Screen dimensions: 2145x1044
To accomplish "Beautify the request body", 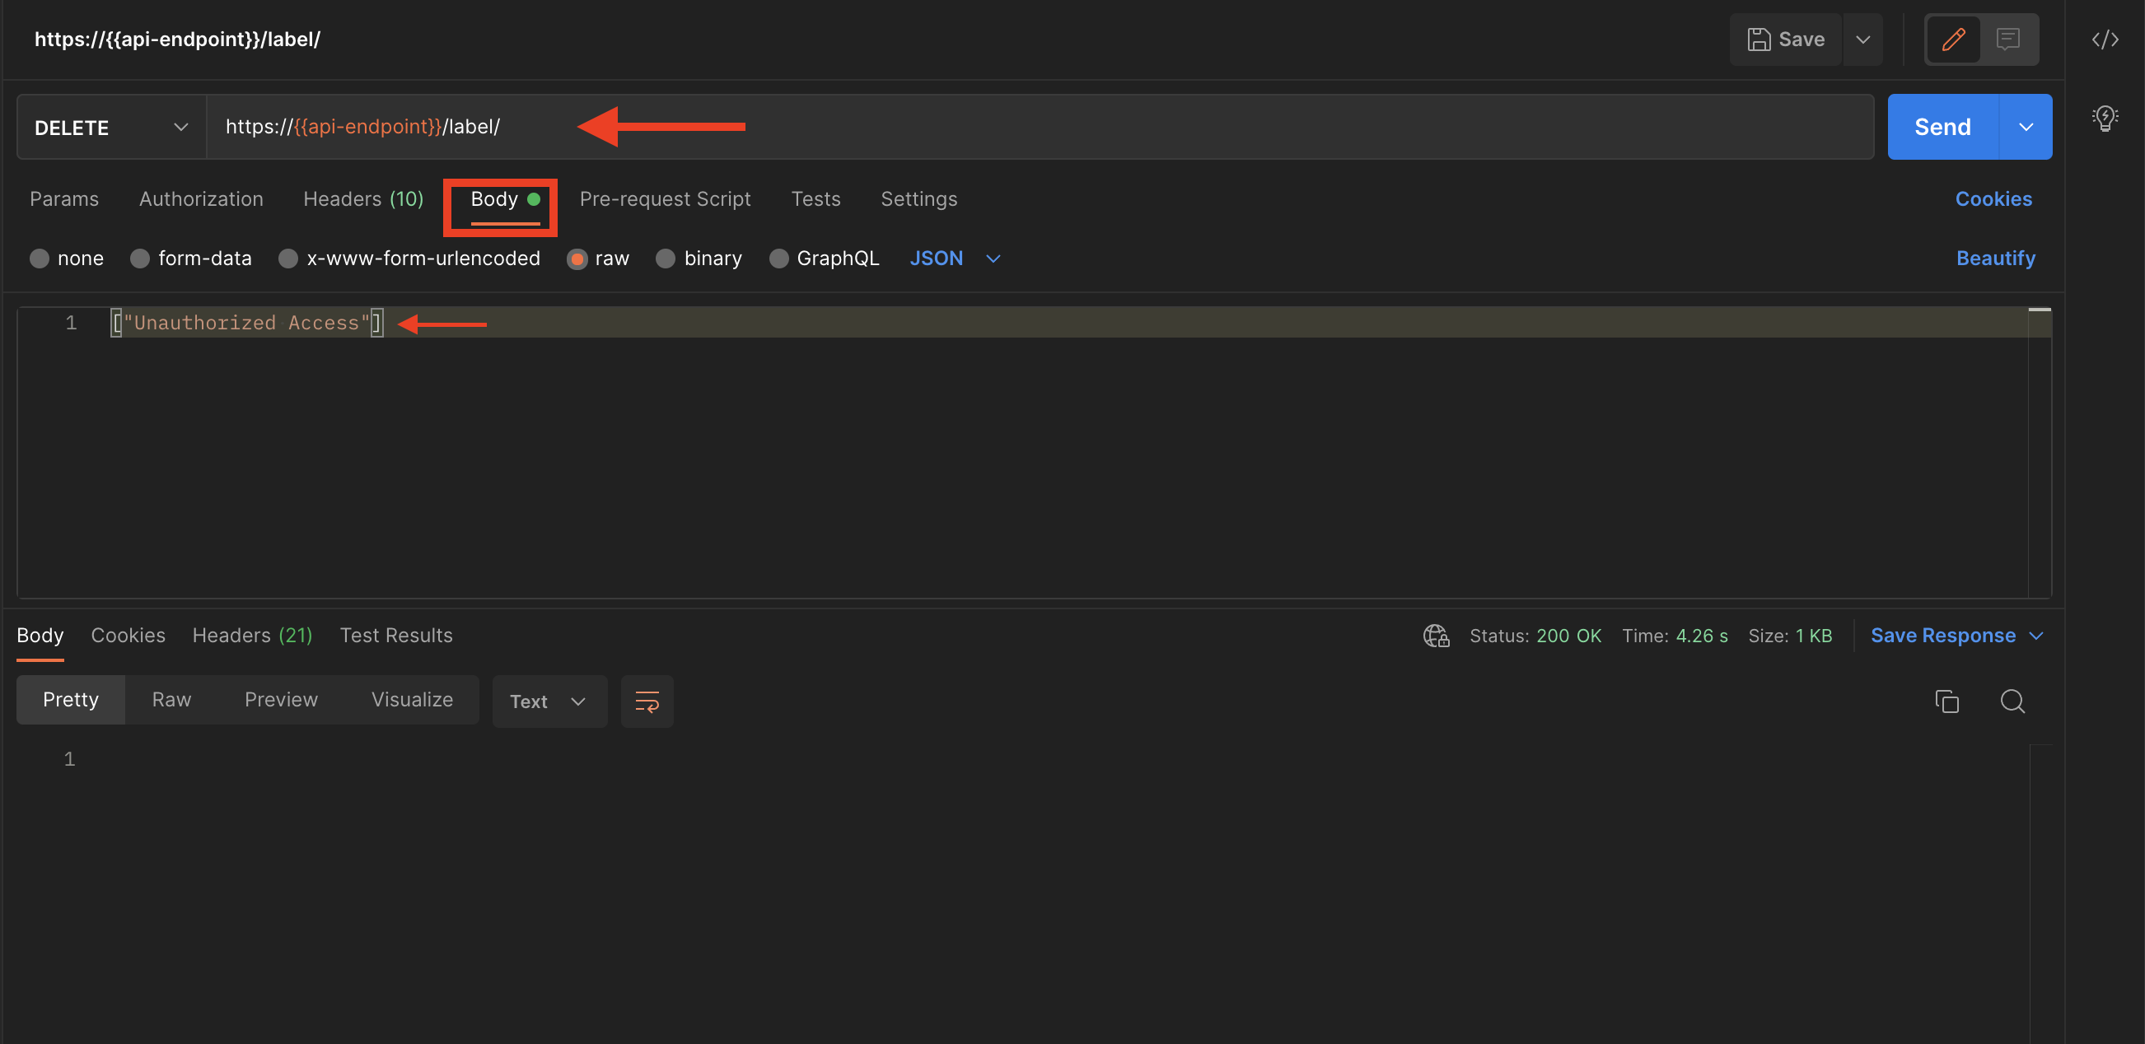I will pos(1995,258).
